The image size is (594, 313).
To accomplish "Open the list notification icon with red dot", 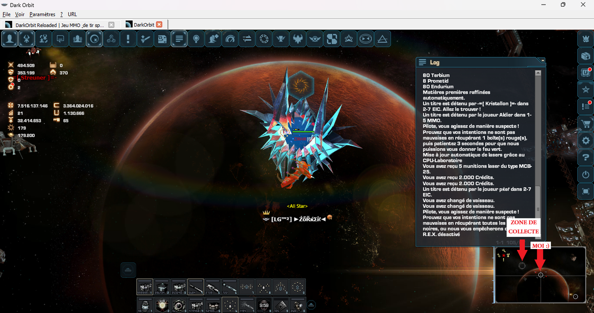I will 585,107.
